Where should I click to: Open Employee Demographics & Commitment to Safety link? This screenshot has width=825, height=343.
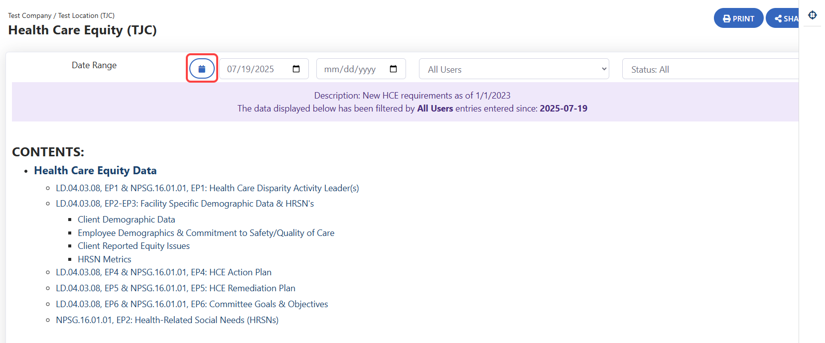pos(206,233)
